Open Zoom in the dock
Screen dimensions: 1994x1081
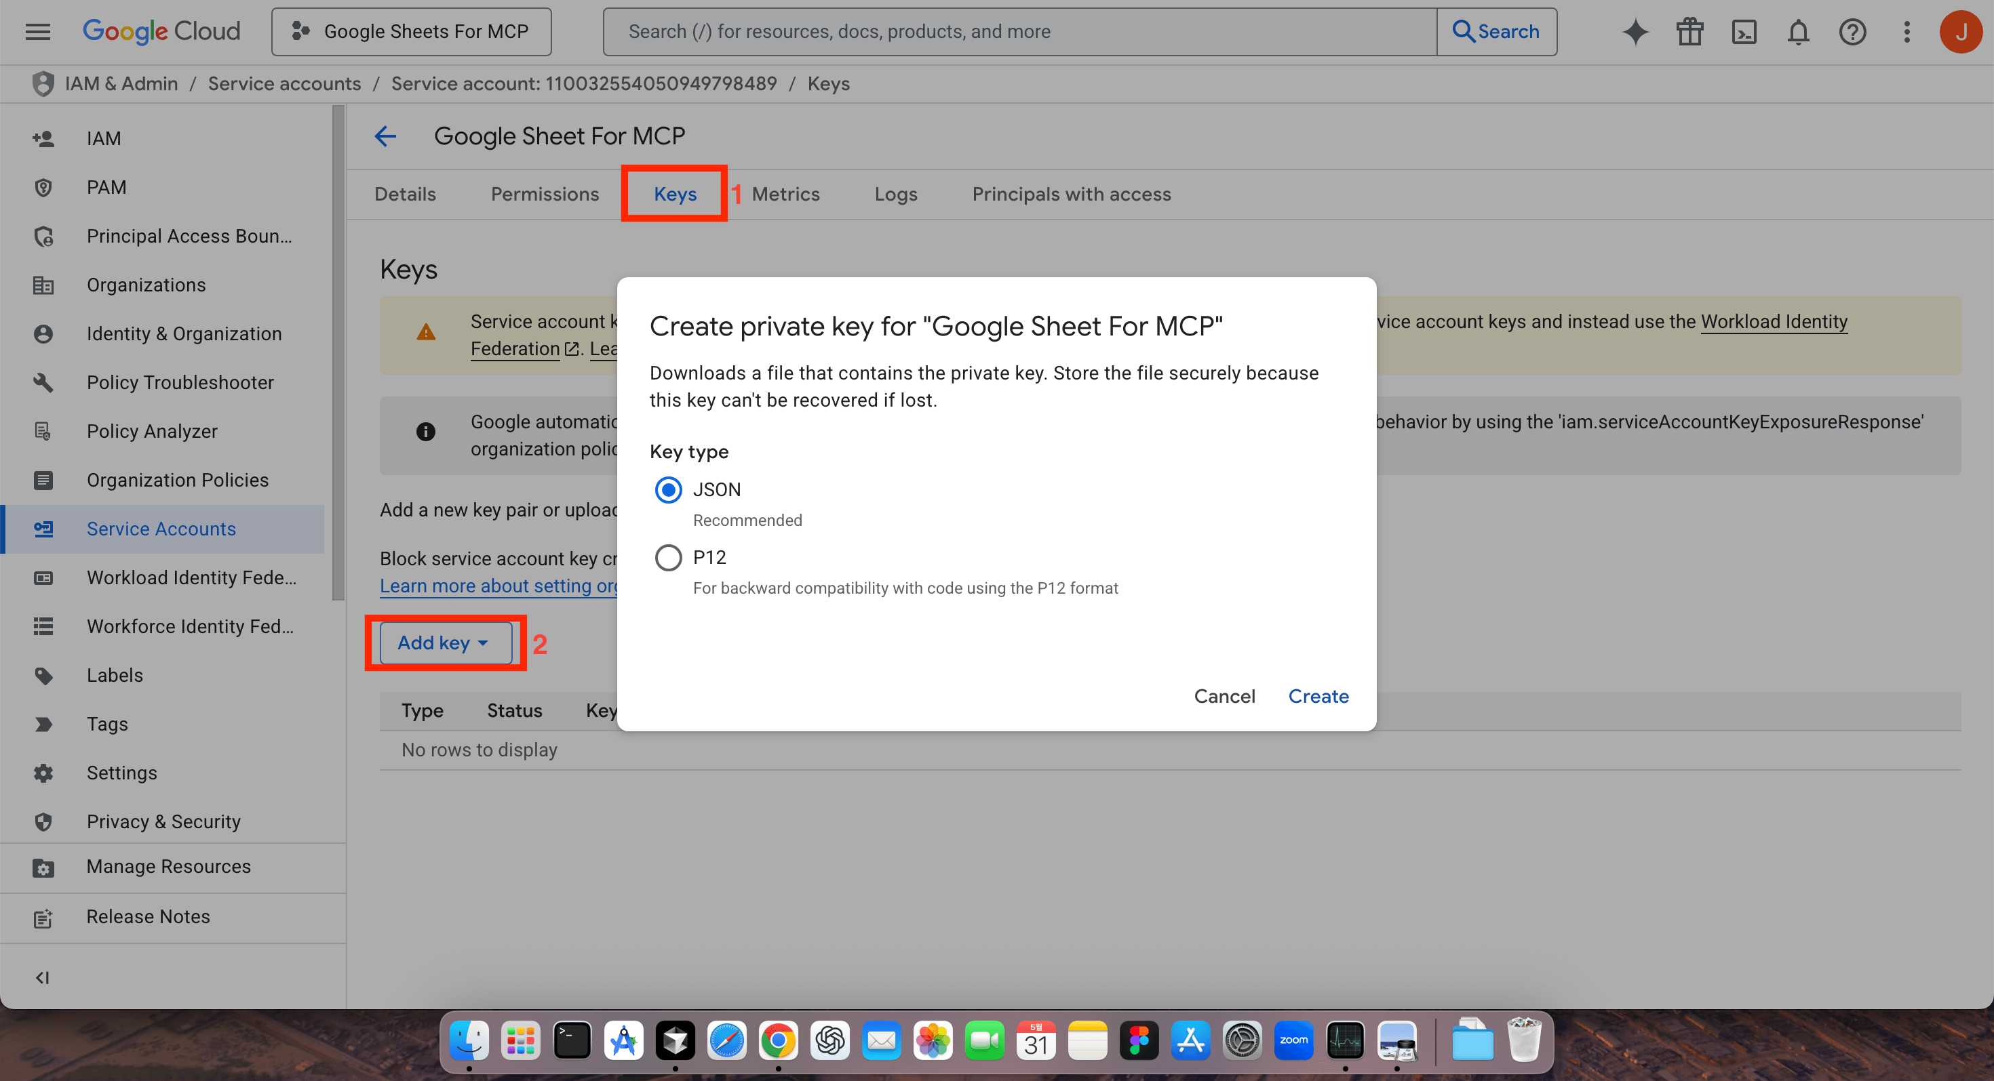point(1293,1040)
